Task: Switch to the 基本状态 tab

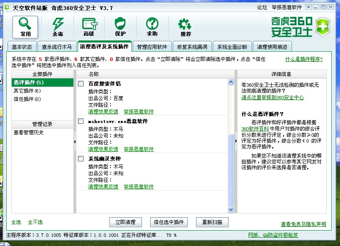Action: click(22, 47)
